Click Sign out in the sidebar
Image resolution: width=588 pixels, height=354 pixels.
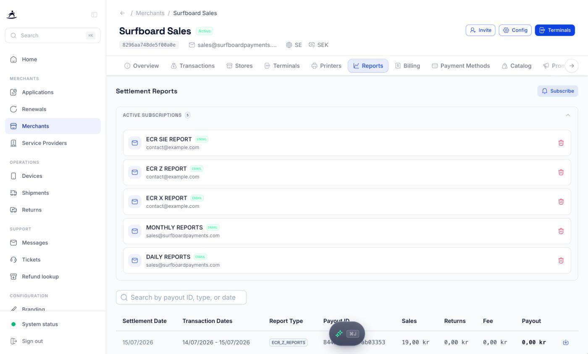(53, 341)
